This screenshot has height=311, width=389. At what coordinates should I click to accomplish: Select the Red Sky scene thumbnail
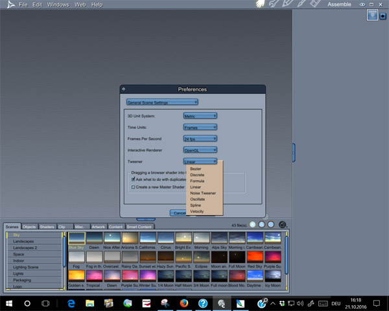[x=255, y=257]
